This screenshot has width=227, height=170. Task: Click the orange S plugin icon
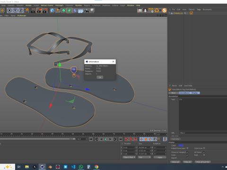[165, 10]
